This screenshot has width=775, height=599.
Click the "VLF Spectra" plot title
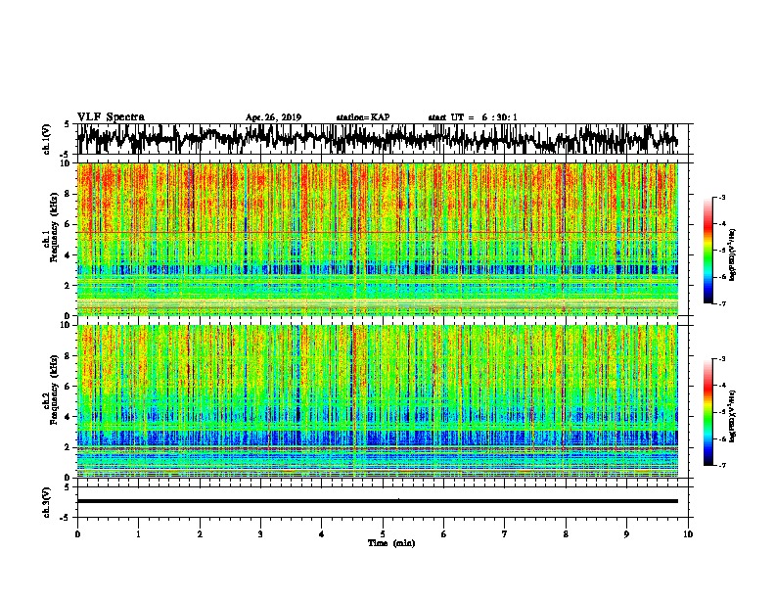point(111,117)
